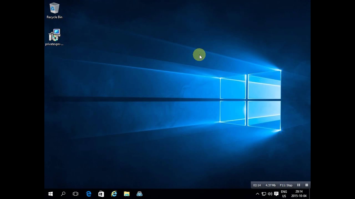Viewport: 355px width, 199px height.
Task: Open the network status tray icon
Action: [264, 194]
